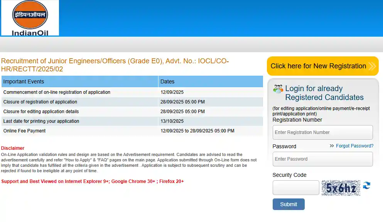Open Click here for New Registration
The image size is (383, 222).
[318, 66]
